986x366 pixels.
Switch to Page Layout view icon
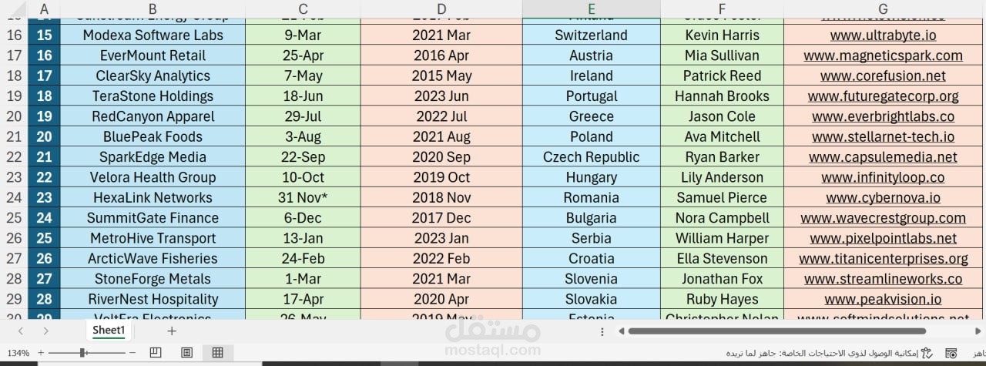click(x=186, y=352)
